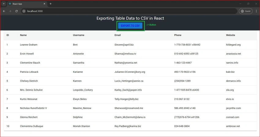Select the name Clementine Bauch

[x=30, y=63]
